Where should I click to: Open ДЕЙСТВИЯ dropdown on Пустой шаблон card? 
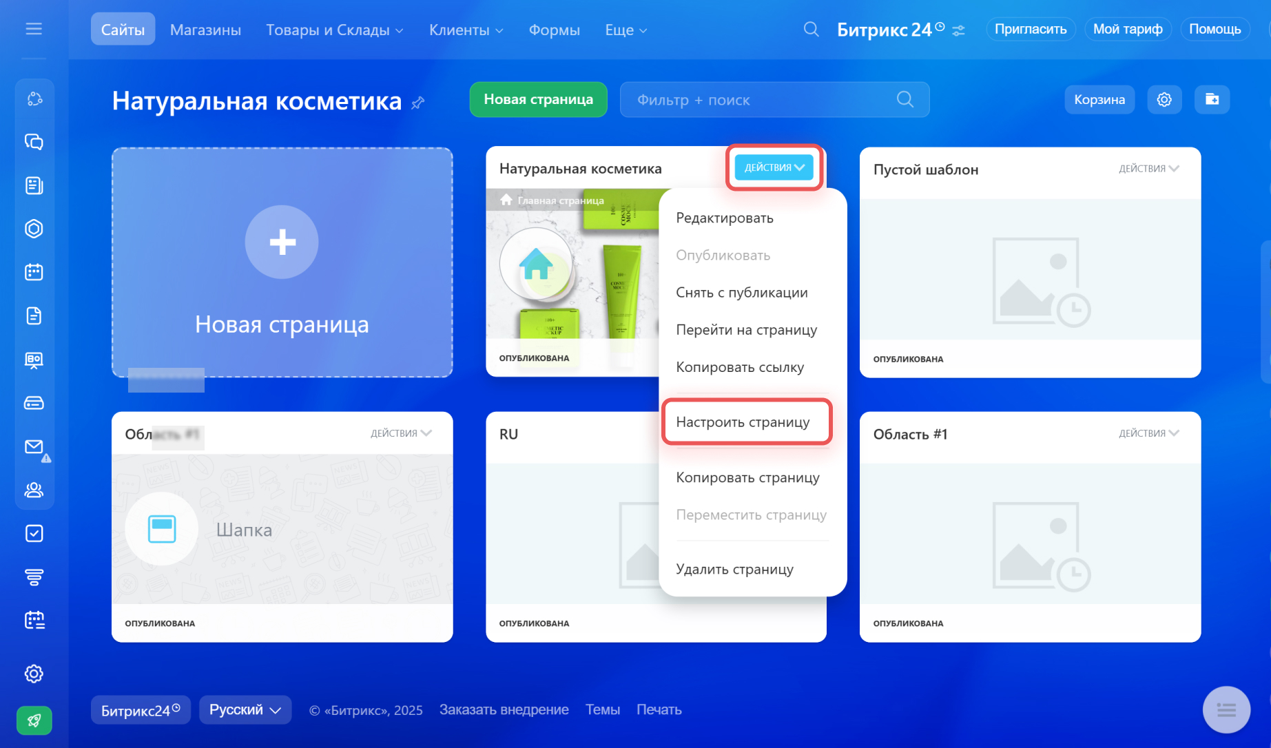tap(1149, 169)
